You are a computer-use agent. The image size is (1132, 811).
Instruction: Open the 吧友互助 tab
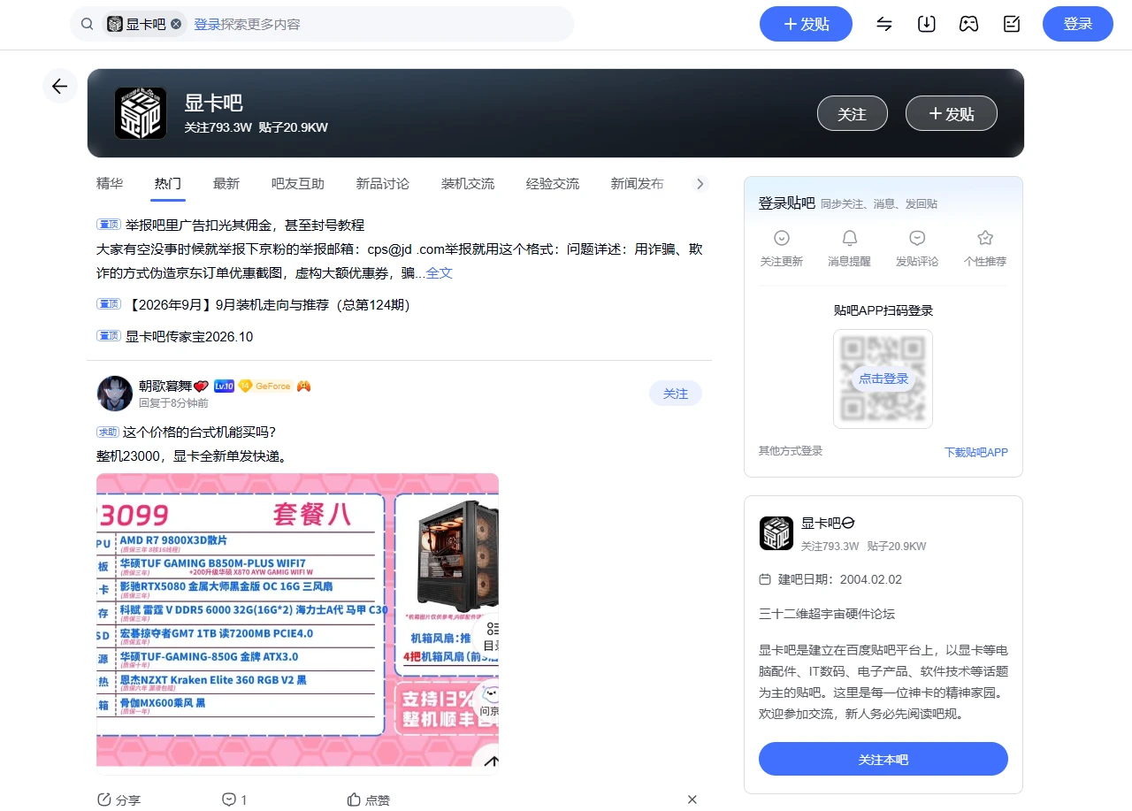point(298,184)
